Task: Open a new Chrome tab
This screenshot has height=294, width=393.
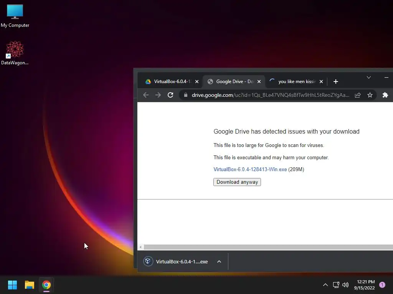Action: point(336,82)
